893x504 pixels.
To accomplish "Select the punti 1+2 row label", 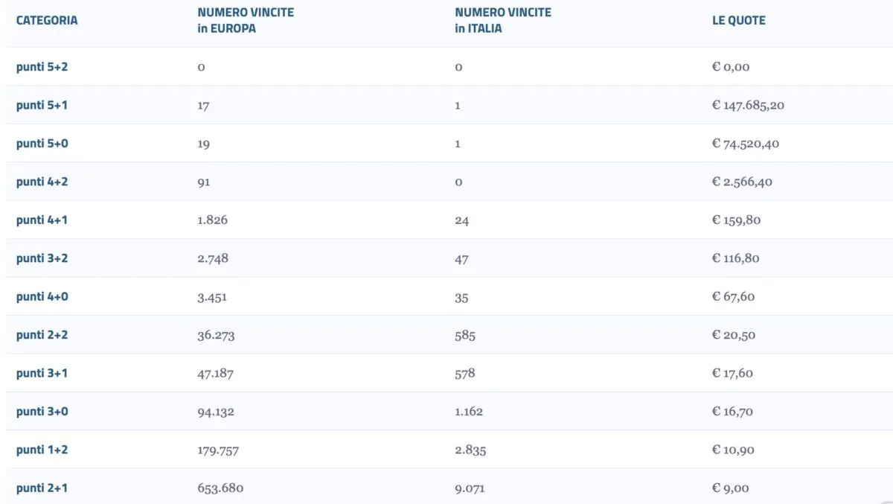I will (x=42, y=450).
